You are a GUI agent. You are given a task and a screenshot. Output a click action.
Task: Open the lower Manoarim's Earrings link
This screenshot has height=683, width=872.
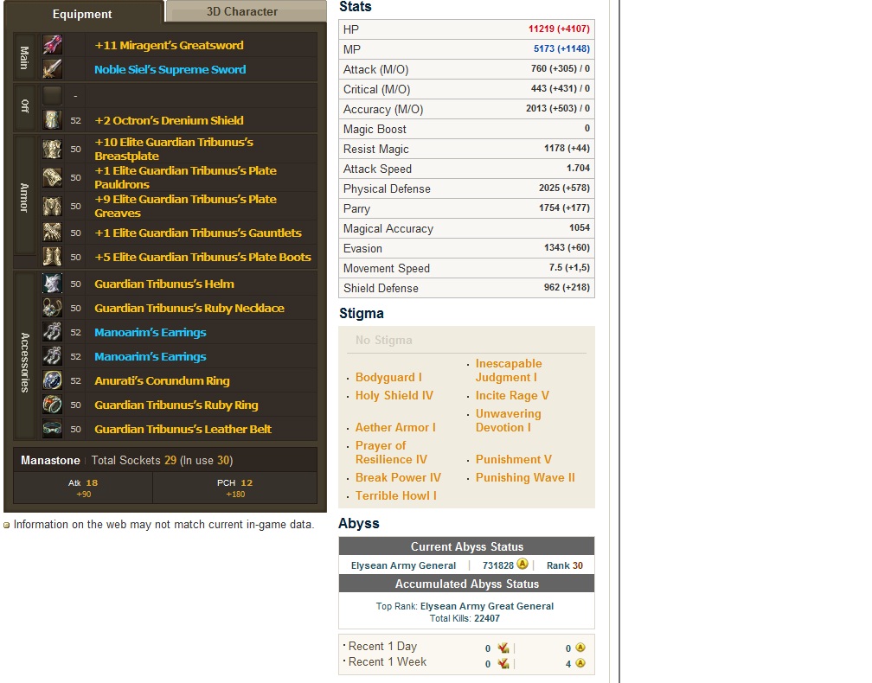tap(151, 357)
